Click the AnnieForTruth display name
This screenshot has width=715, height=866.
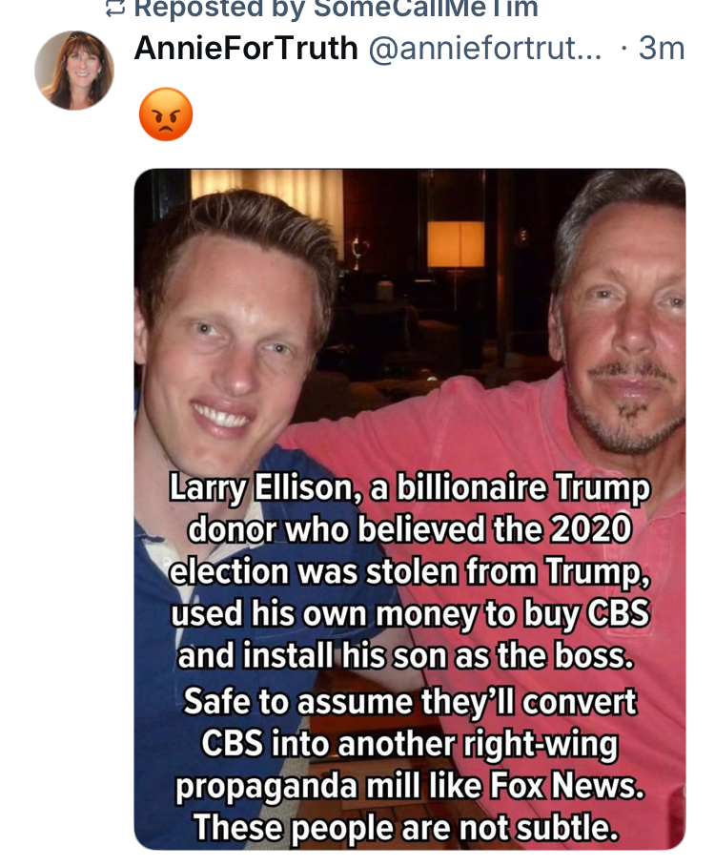click(x=246, y=48)
